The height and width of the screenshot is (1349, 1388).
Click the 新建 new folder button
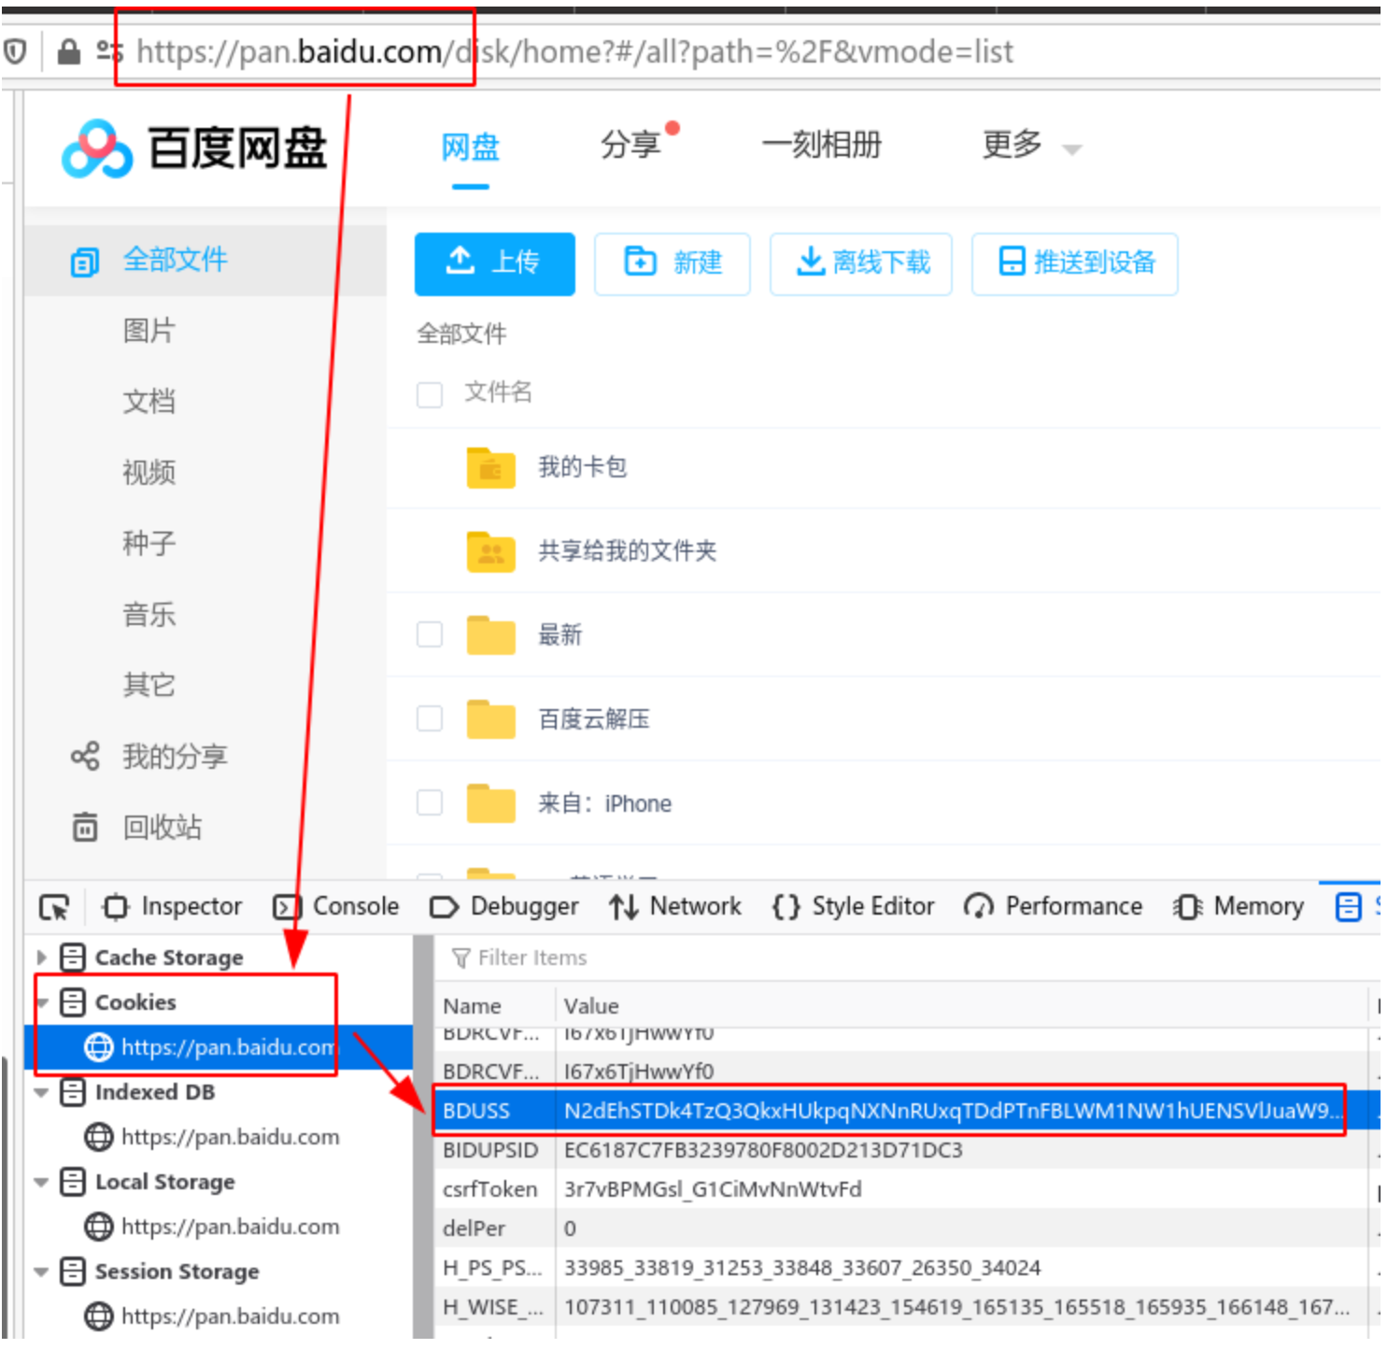click(x=673, y=264)
